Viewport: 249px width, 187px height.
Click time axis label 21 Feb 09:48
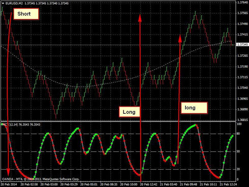[x=189, y=184]
